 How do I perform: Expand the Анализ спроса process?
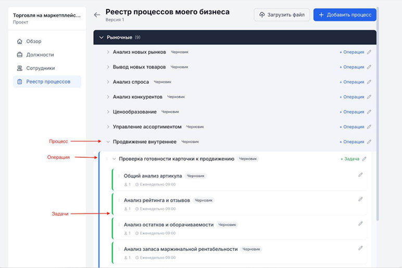tap(108, 82)
